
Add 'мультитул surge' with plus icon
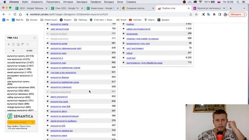coord(47,43)
